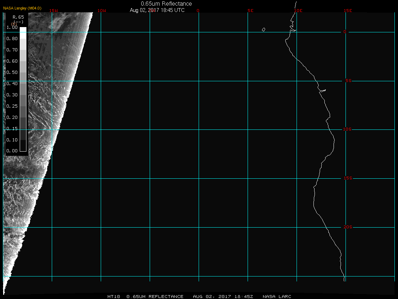Click the NASA Langley (M04.0) label
398x299 pixels.
pyautogui.click(x=22, y=8)
